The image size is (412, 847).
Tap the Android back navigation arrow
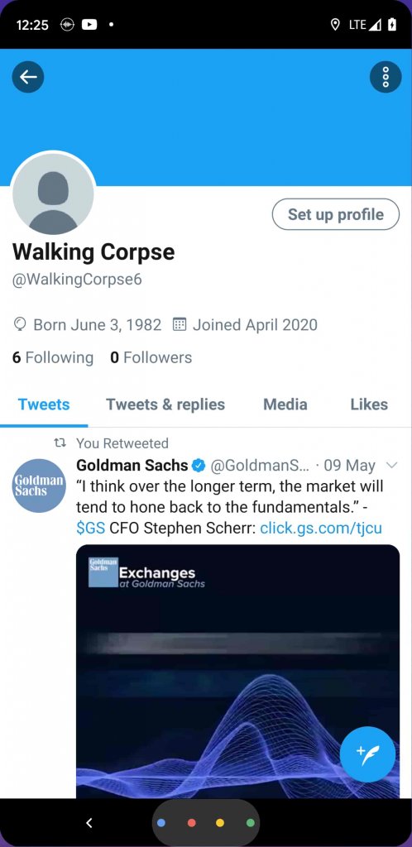tap(89, 823)
